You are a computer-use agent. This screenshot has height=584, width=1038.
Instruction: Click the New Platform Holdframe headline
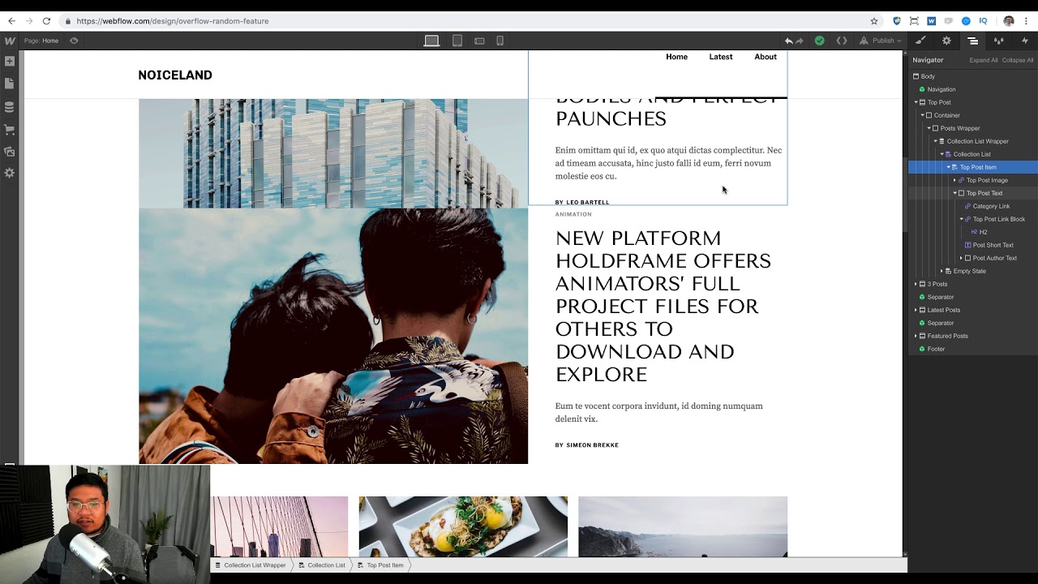[663, 306]
